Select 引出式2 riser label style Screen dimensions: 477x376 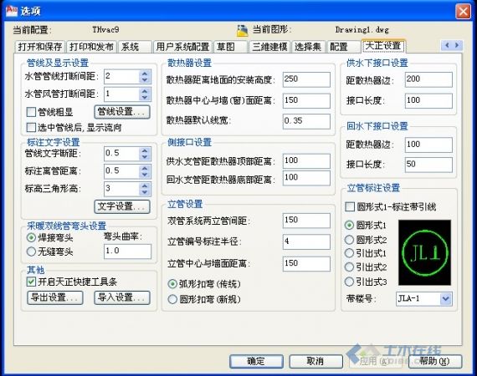[x=349, y=267]
